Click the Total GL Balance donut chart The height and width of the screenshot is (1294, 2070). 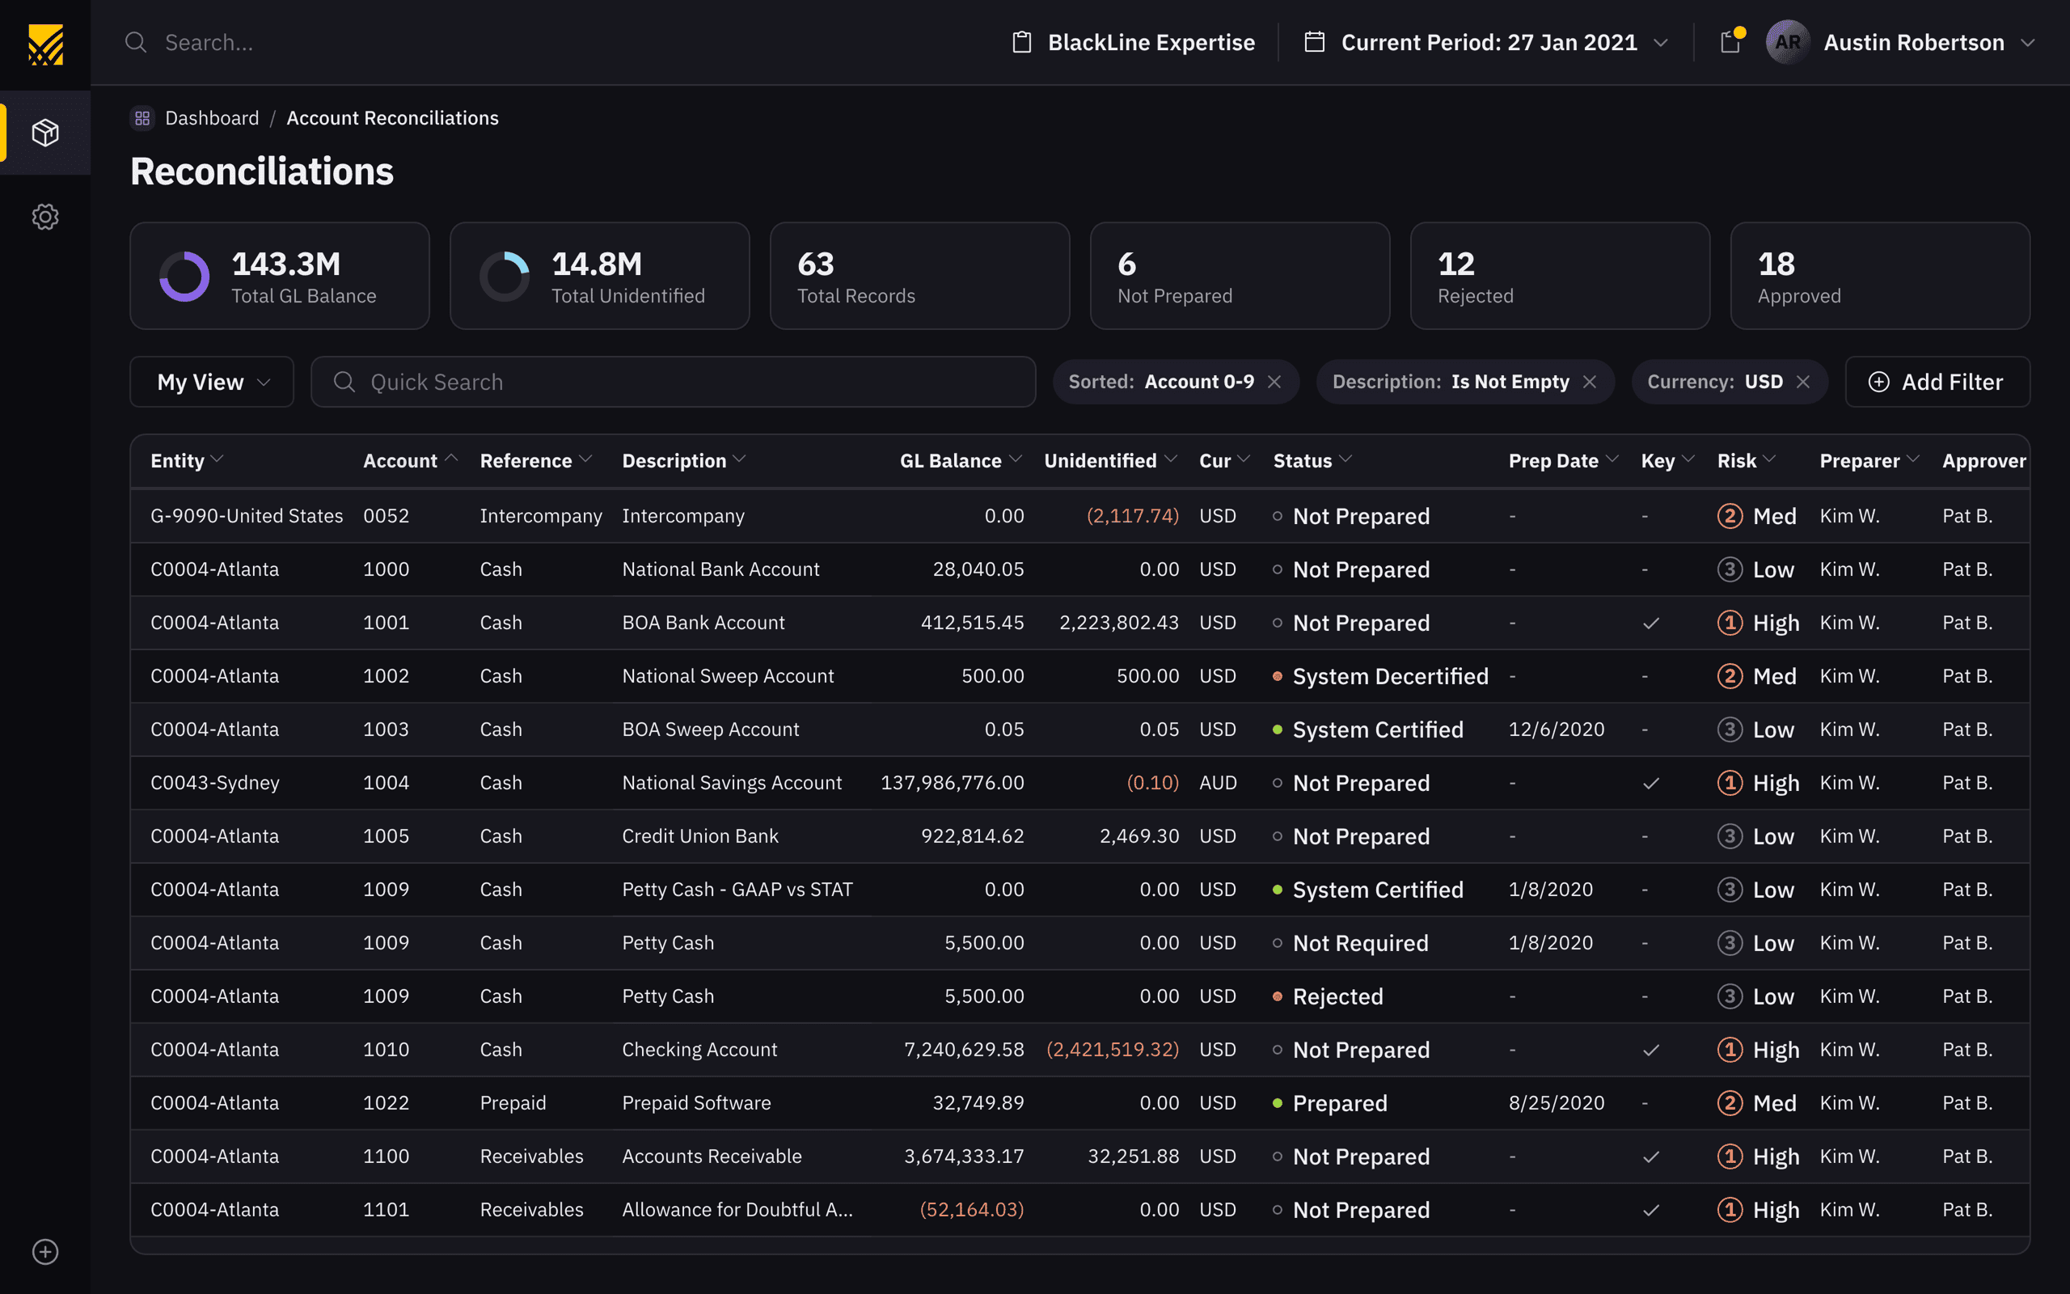click(x=184, y=277)
